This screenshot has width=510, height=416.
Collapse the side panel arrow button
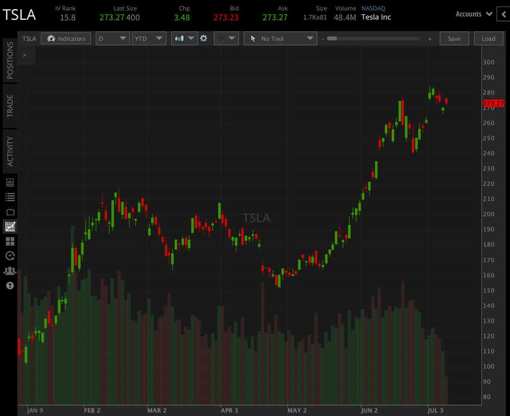click(x=503, y=14)
